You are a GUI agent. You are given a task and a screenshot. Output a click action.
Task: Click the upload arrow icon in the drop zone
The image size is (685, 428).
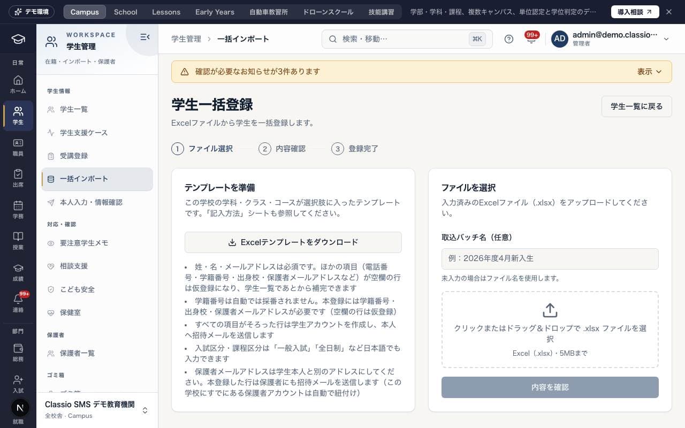(550, 310)
